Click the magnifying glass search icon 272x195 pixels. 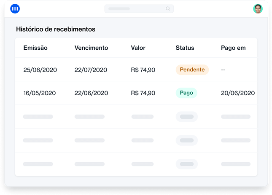tap(168, 8)
